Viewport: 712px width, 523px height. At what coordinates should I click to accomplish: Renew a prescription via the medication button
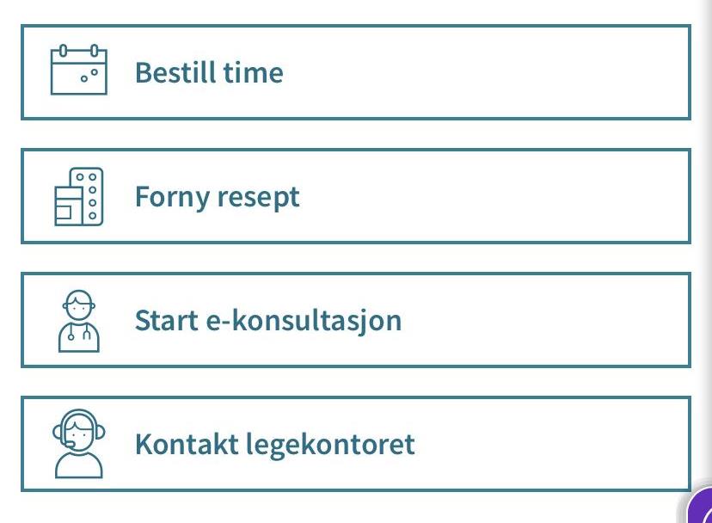click(x=356, y=196)
